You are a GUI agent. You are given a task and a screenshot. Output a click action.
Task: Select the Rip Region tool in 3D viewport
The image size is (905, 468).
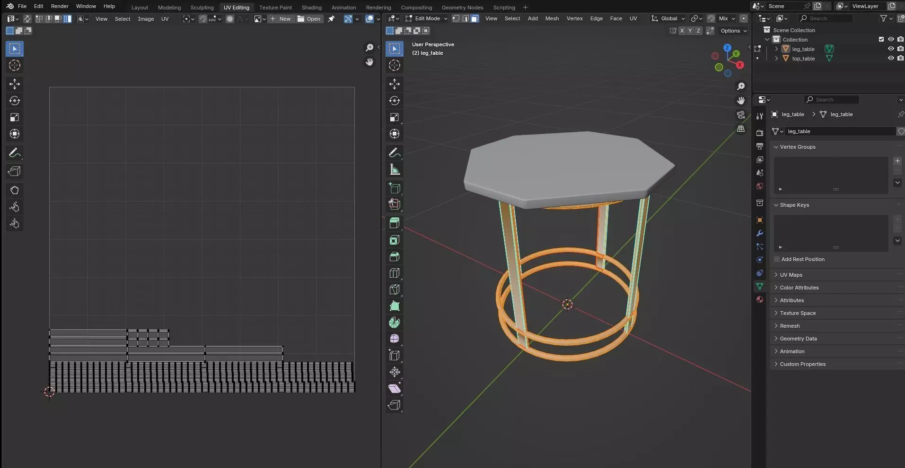pyautogui.click(x=395, y=405)
